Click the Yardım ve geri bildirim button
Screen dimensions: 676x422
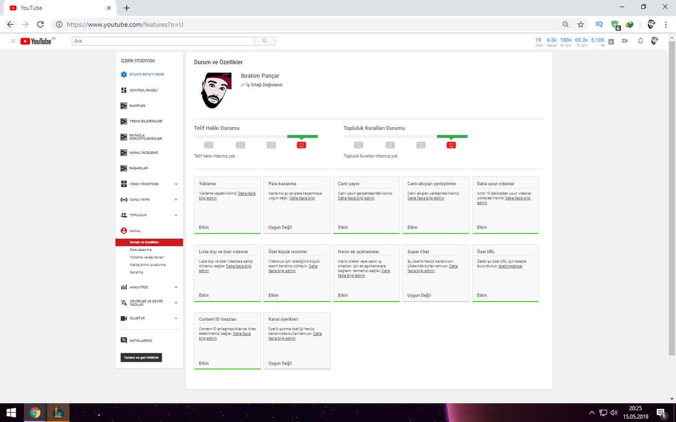(141, 357)
